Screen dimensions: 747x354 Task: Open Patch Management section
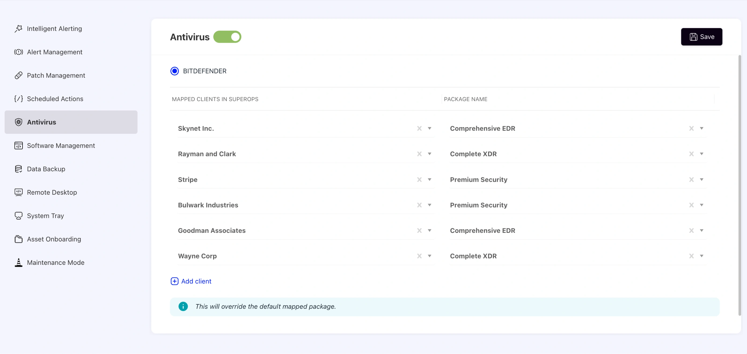point(71,75)
